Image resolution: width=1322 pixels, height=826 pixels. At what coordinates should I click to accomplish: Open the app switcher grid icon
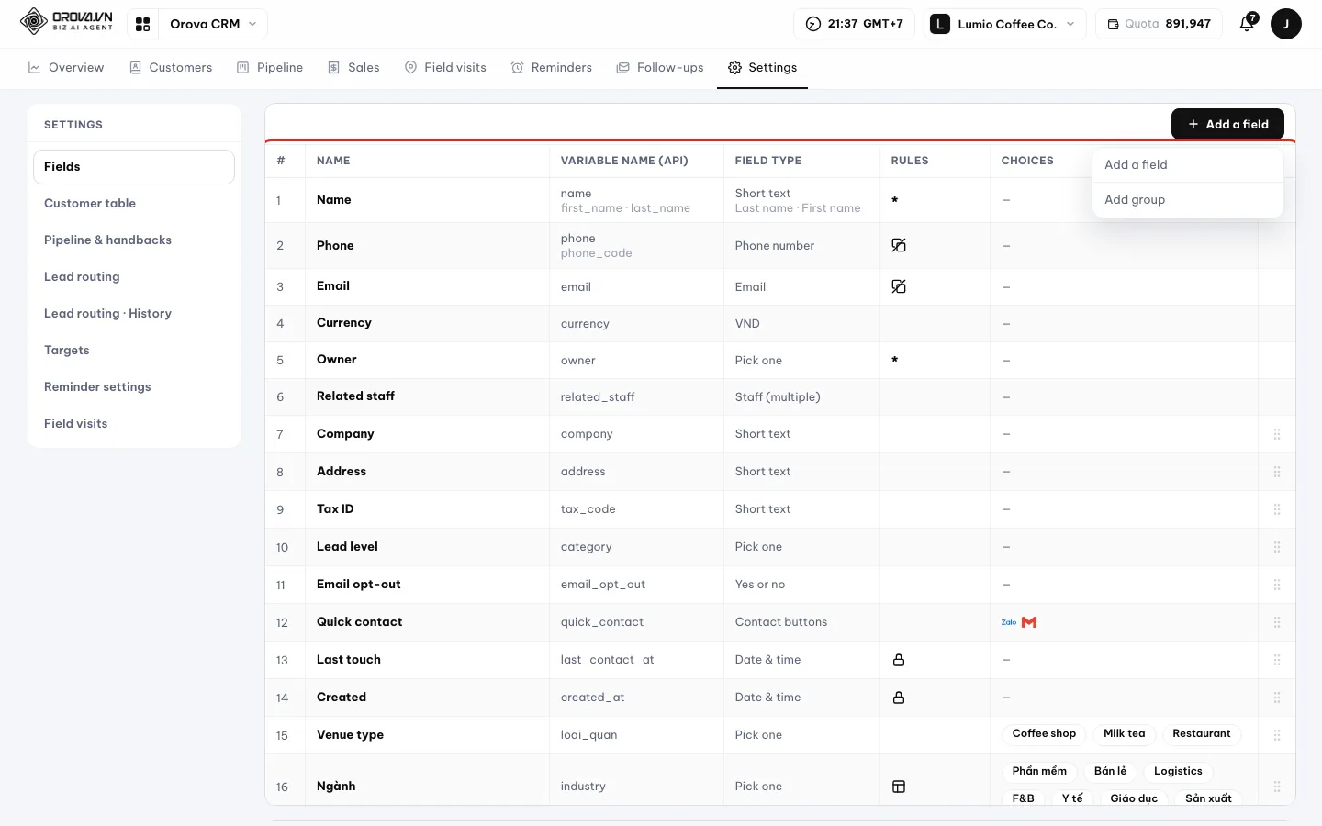pos(142,24)
